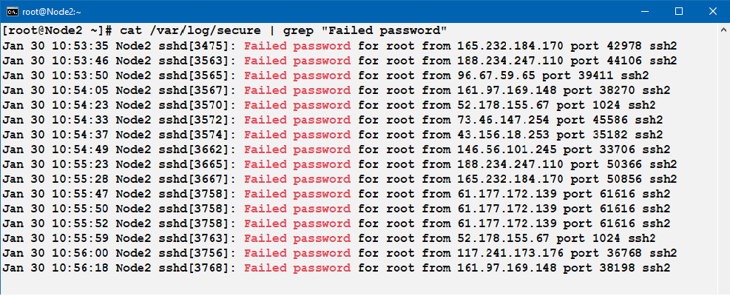Click IP address 96.67.59.65
This screenshot has height=296, width=730.
click(x=496, y=75)
